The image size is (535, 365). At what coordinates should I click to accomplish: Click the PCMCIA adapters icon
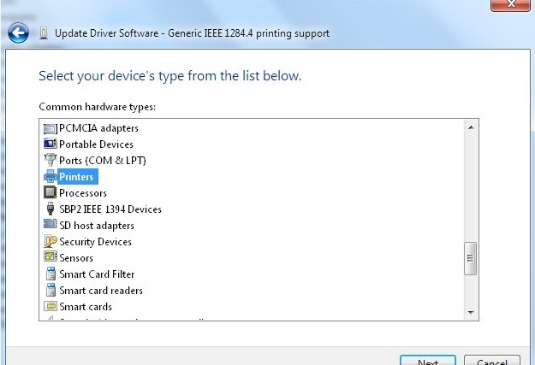50,128
